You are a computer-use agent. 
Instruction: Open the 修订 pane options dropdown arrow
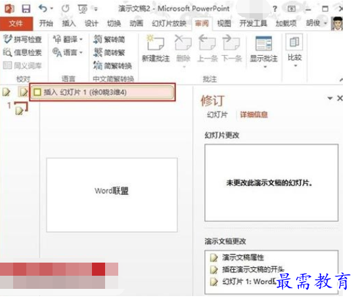coord(330,98)
